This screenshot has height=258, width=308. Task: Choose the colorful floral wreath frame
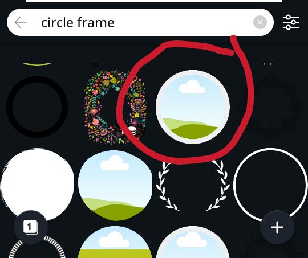pyautogui.click(x=115, y=107)
